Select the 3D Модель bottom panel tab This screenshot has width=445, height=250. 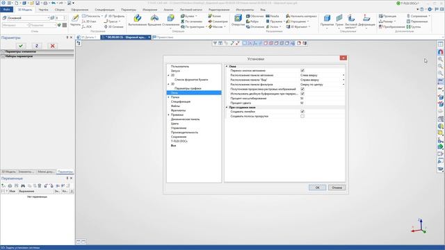pos(8,172)
